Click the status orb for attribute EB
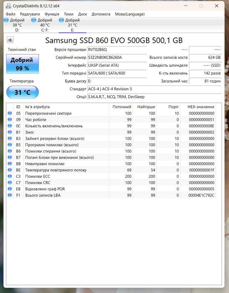229x293 pixels. pos(10,189)
